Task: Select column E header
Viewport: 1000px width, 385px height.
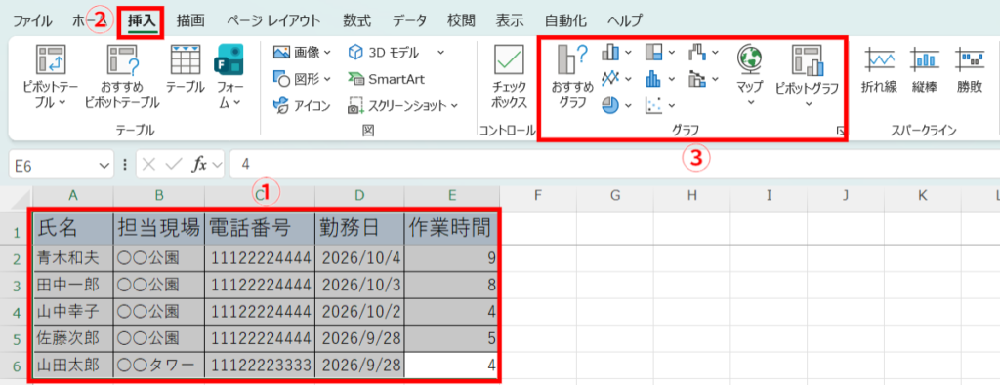Action: click(x=451, y=195)
